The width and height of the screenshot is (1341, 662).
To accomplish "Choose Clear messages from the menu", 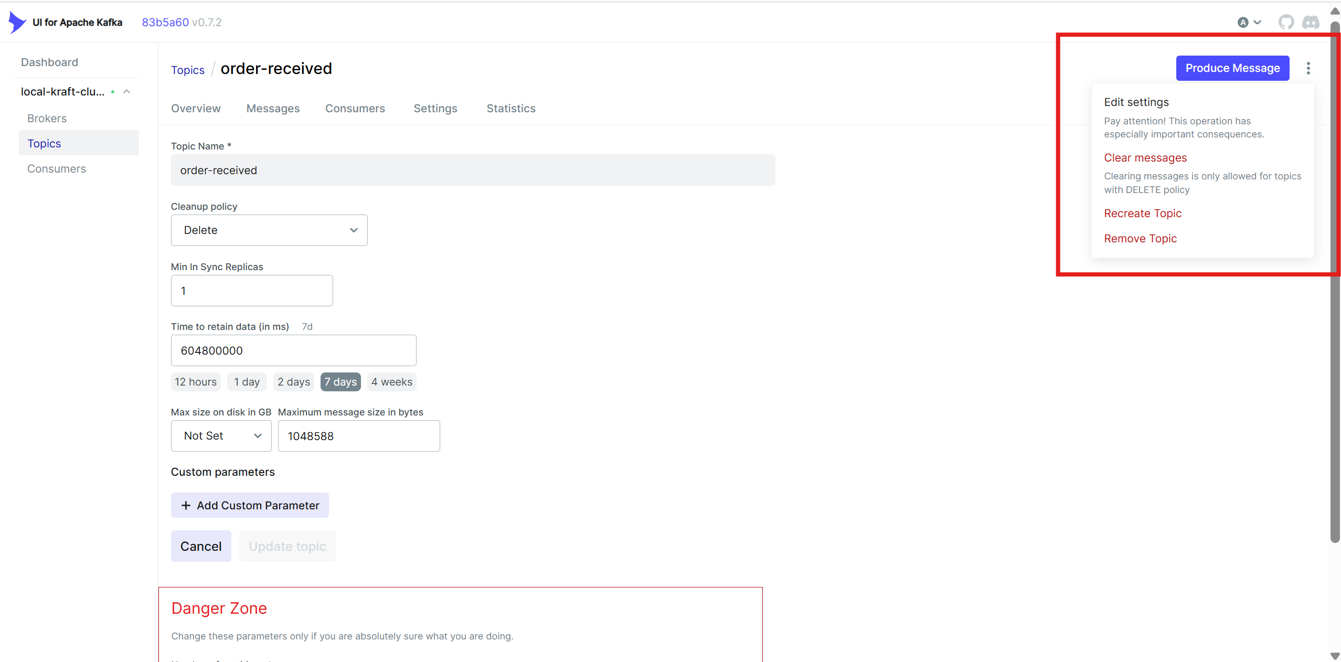I will click(x=1145, y=158).
